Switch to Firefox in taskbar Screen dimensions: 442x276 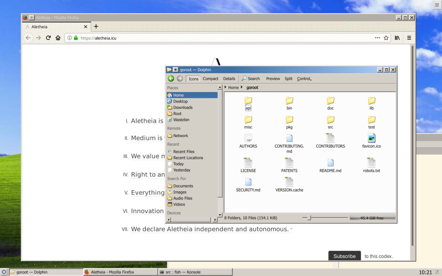point(120,272)
